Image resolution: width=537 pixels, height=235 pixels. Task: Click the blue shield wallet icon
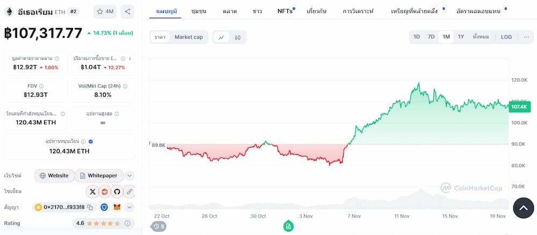104,207
